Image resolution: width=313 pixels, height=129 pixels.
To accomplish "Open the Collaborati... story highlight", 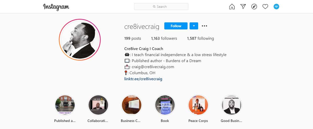I will pos(98,105).
